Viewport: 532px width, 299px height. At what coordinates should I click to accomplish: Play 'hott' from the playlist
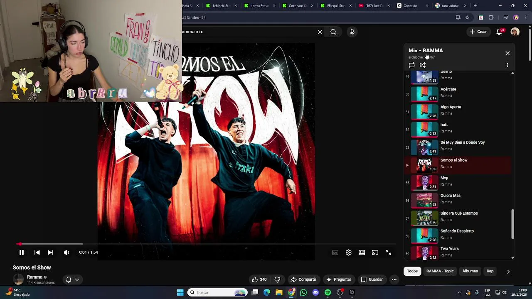457,130
